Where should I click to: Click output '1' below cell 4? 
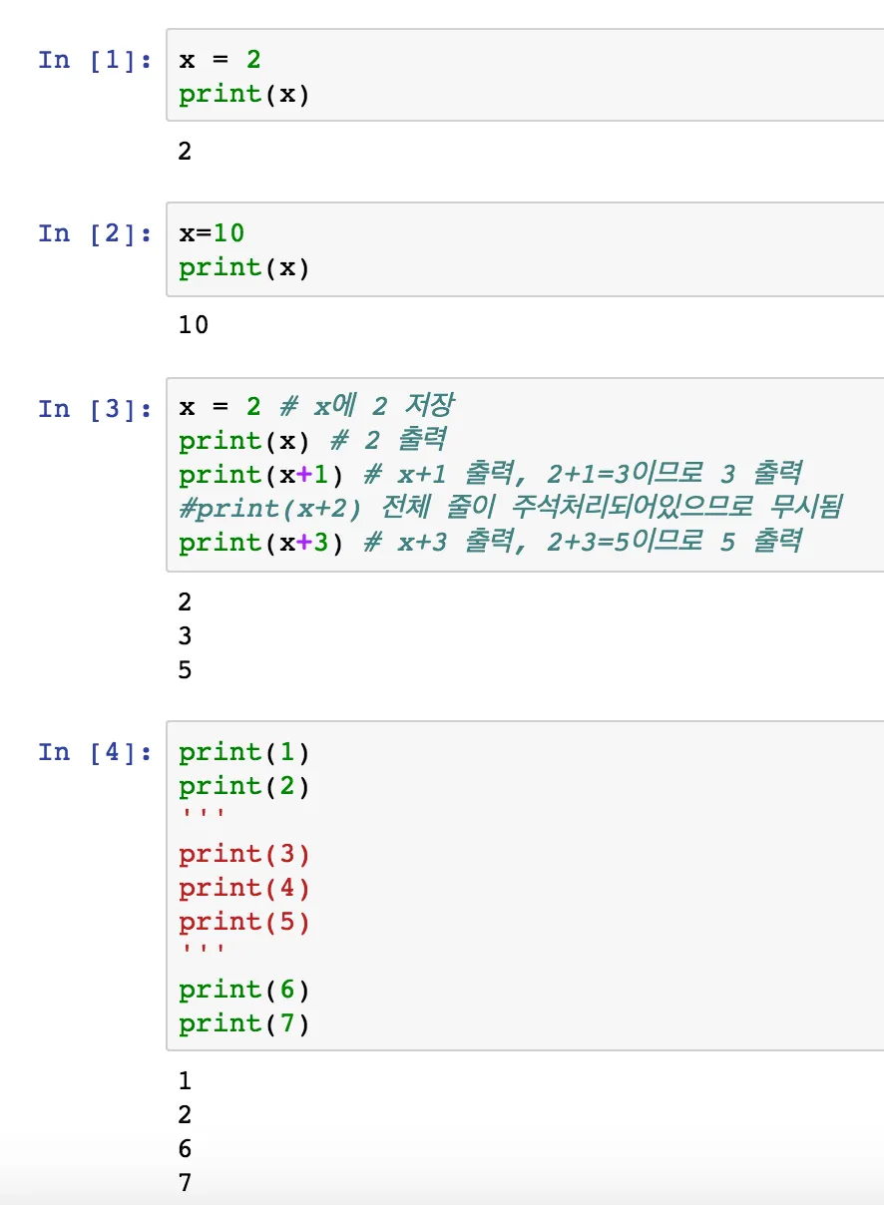click(185, 1081)
